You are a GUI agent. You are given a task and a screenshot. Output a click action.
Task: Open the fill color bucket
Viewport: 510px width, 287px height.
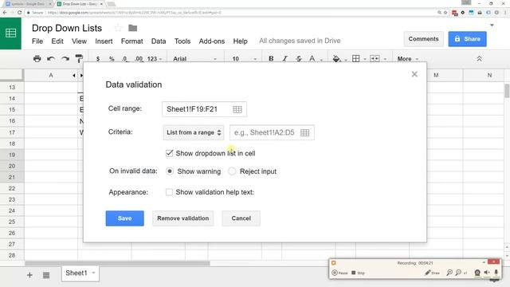tap(336, 59)
